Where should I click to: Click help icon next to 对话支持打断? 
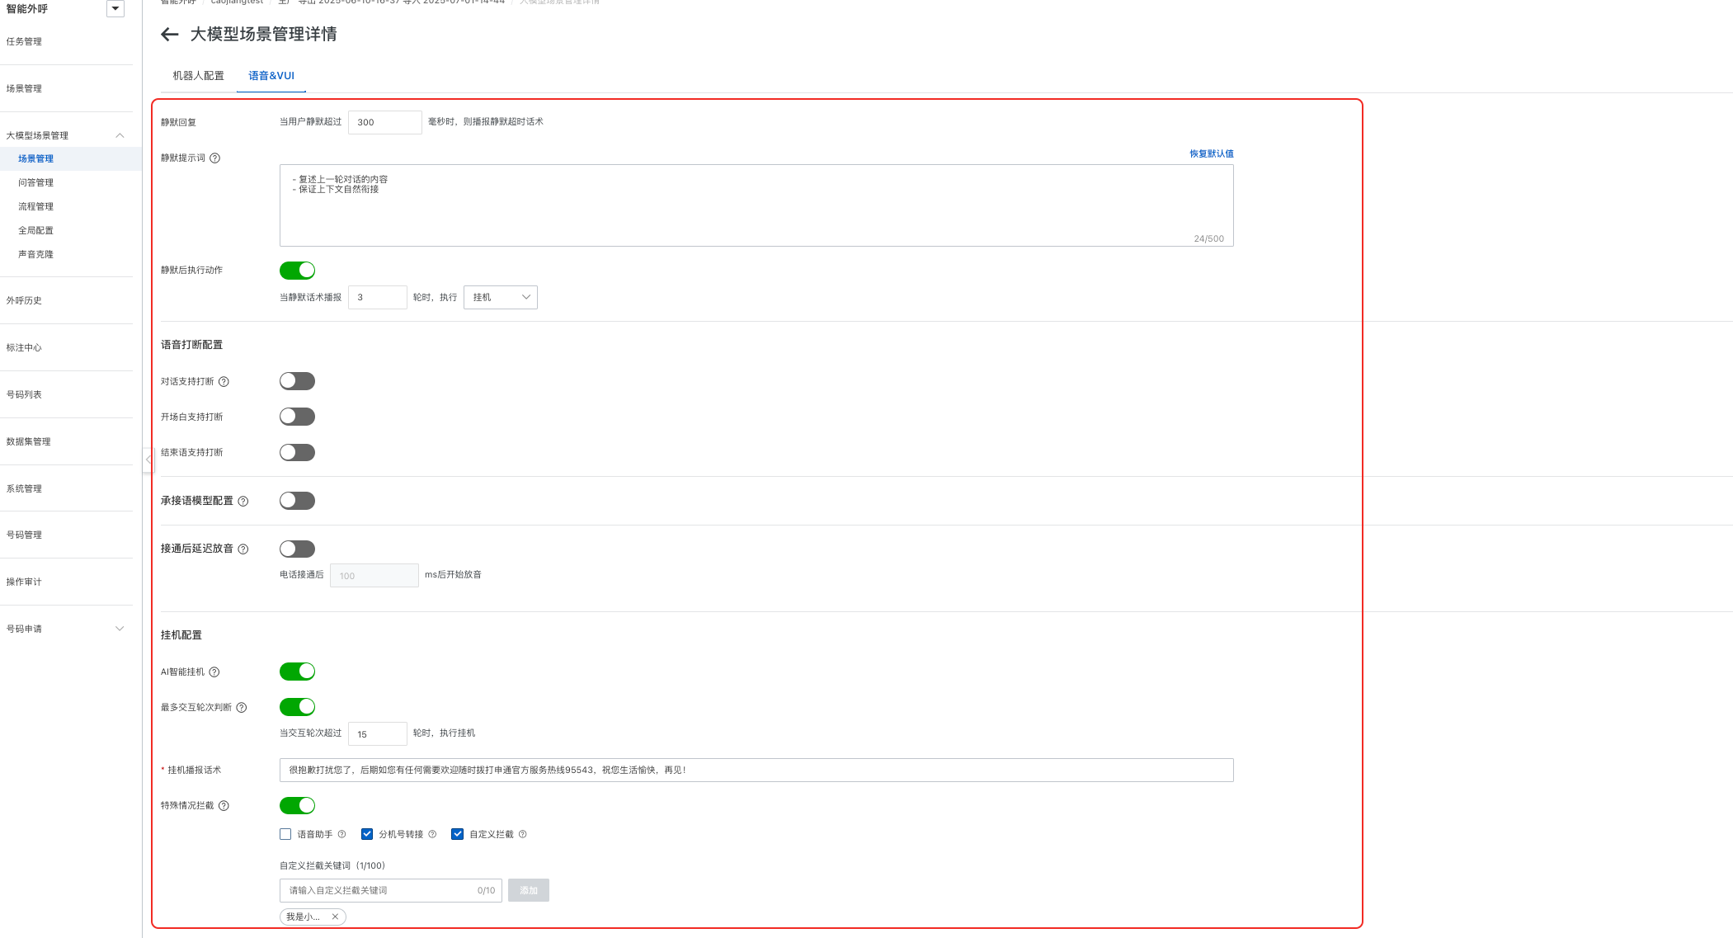224,382
